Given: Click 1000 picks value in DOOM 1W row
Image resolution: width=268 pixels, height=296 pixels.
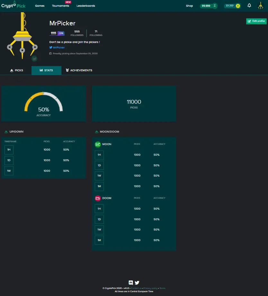Looking at the screenshot, I should [137, 230].
